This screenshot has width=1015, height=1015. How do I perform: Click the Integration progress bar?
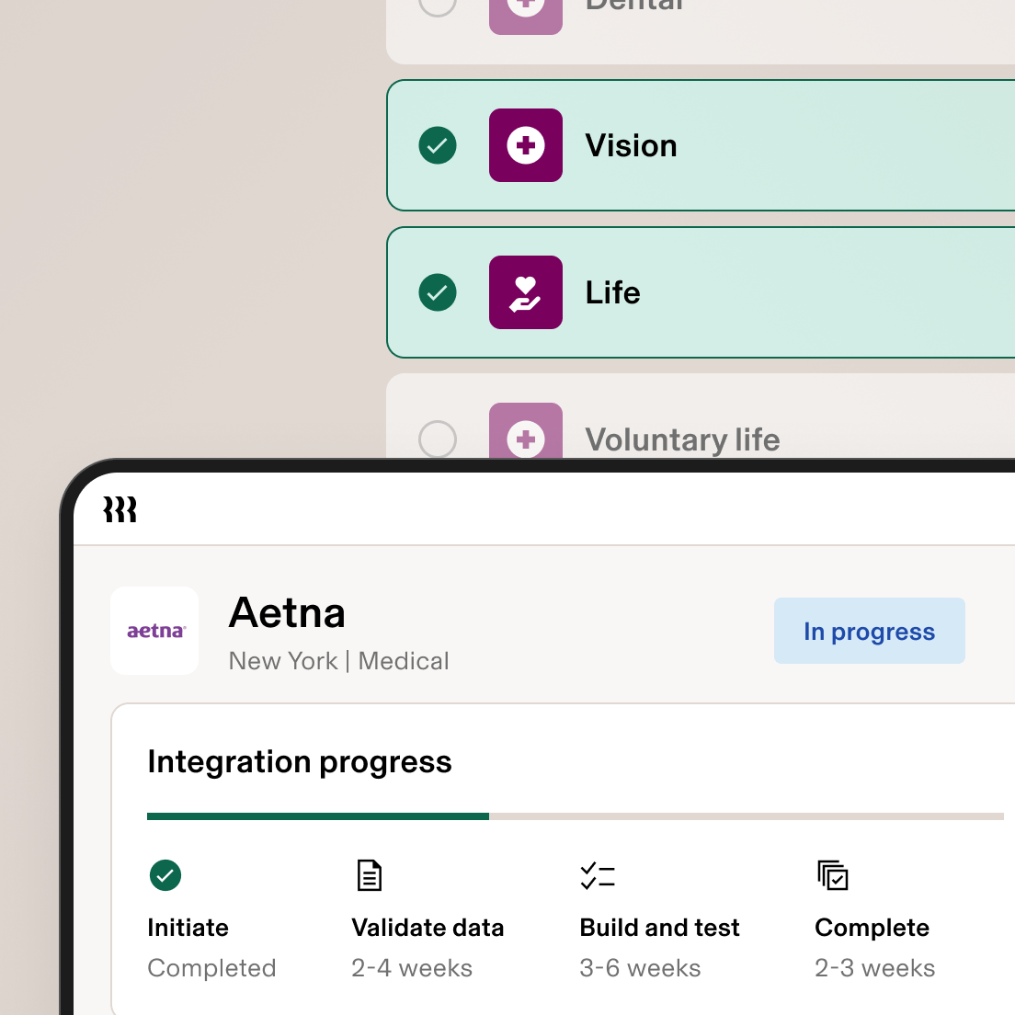point(576,815)
